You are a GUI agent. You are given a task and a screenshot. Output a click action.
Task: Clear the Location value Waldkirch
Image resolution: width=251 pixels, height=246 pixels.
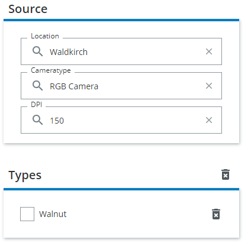coord(209,51)
